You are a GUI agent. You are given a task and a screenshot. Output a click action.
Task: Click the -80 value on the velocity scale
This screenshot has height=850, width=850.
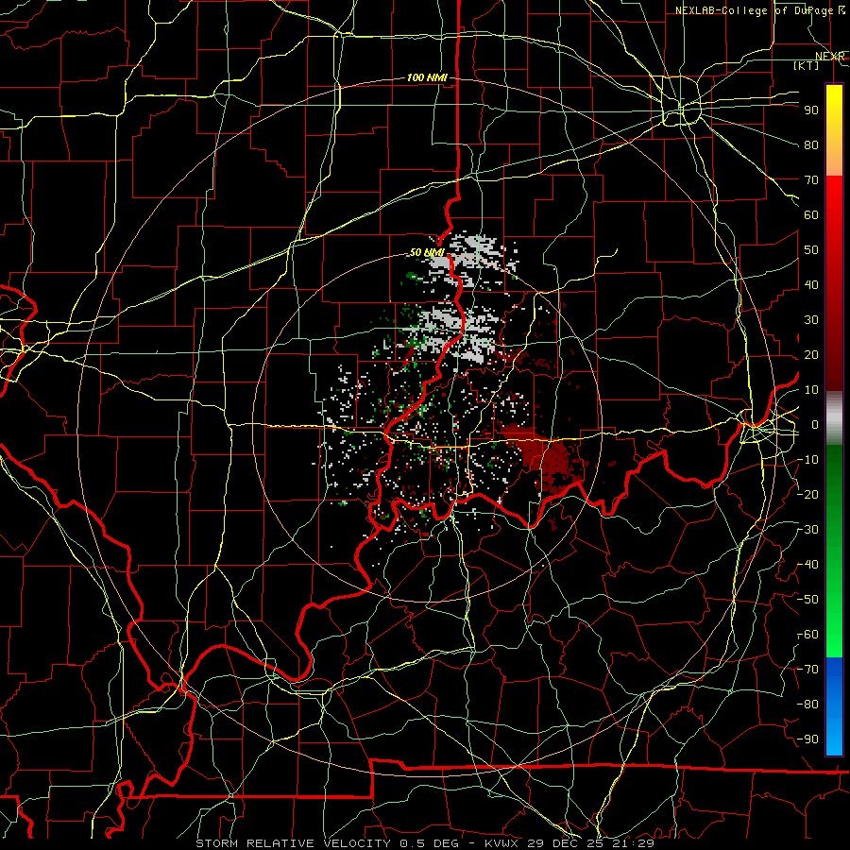pyautogui.click(x=807, y=705)
